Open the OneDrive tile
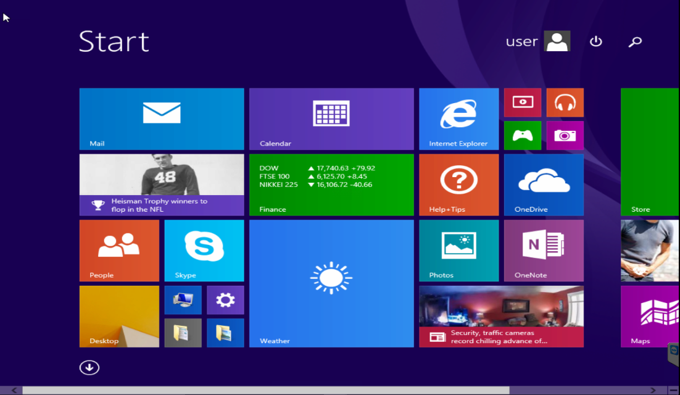Screen dimensions: 680x395 click(x=544, y=185)
